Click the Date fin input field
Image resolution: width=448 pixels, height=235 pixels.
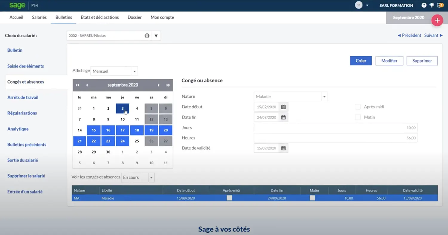(x=266, y=117)
